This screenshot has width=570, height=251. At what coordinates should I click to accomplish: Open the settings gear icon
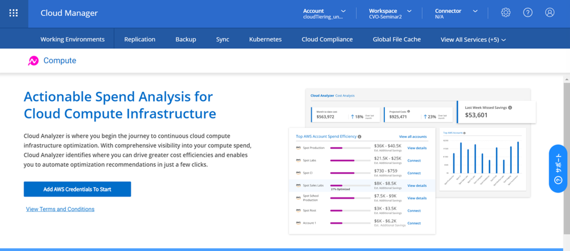[x=505, y=13]
